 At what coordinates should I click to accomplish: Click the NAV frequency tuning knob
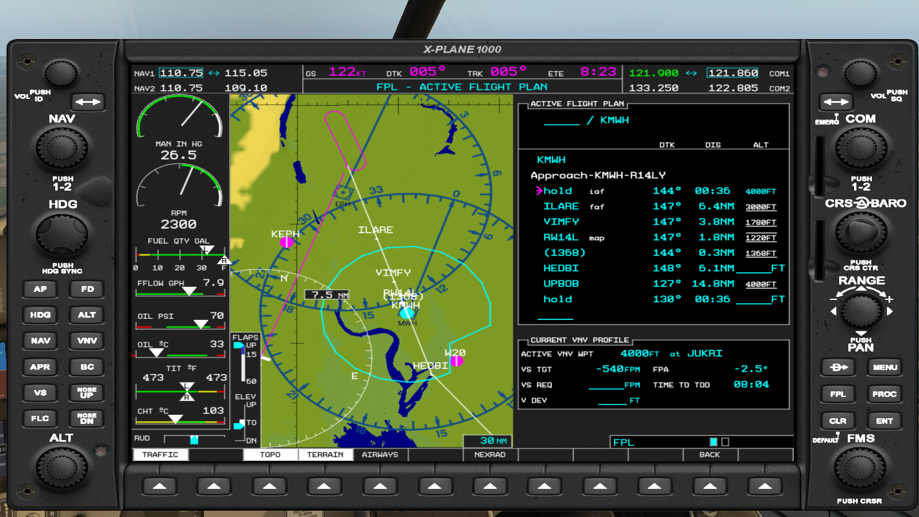62,149
